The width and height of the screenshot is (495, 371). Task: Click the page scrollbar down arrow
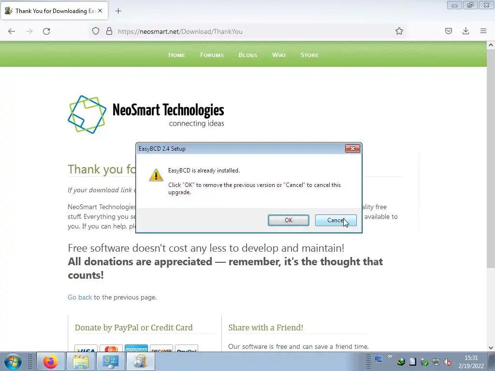(x=491, y=348)
